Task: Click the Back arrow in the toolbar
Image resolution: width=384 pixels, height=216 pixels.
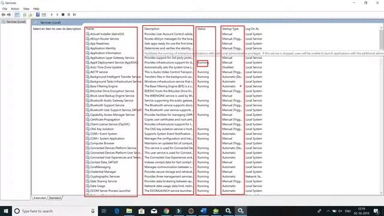Action: coord(3,14)
